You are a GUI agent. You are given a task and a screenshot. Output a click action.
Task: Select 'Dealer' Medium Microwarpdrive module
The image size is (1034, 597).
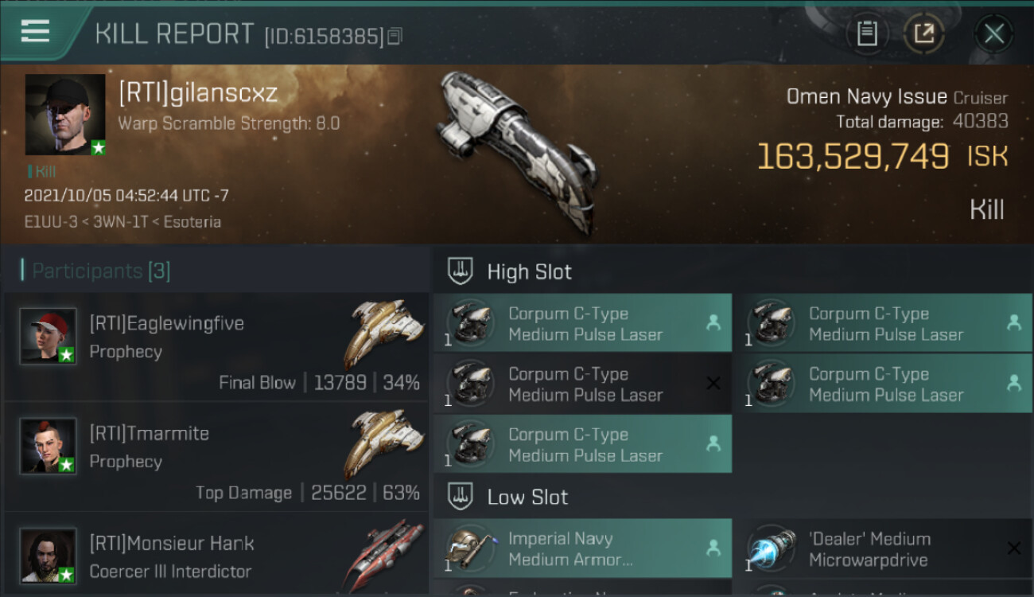(884, 548)
